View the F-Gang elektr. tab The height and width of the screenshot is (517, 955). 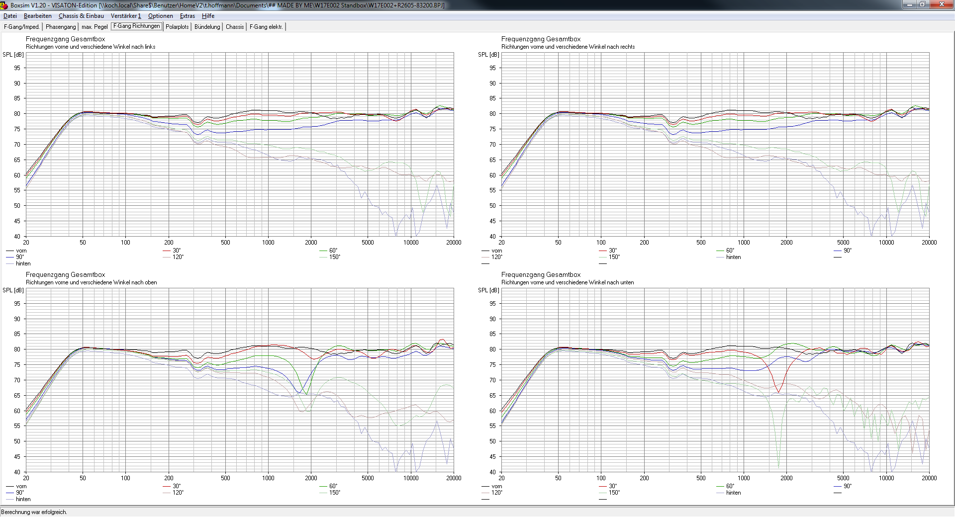click(266, 27)
